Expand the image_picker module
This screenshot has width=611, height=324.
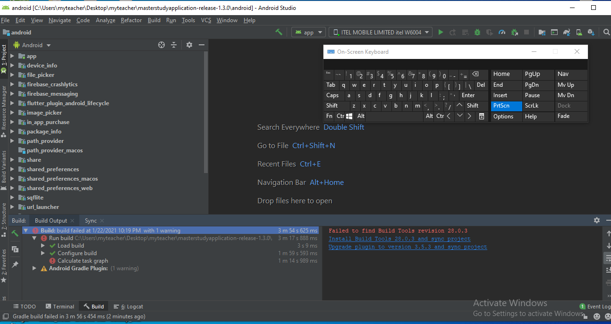pyautogui.click(x=12, y=113)
